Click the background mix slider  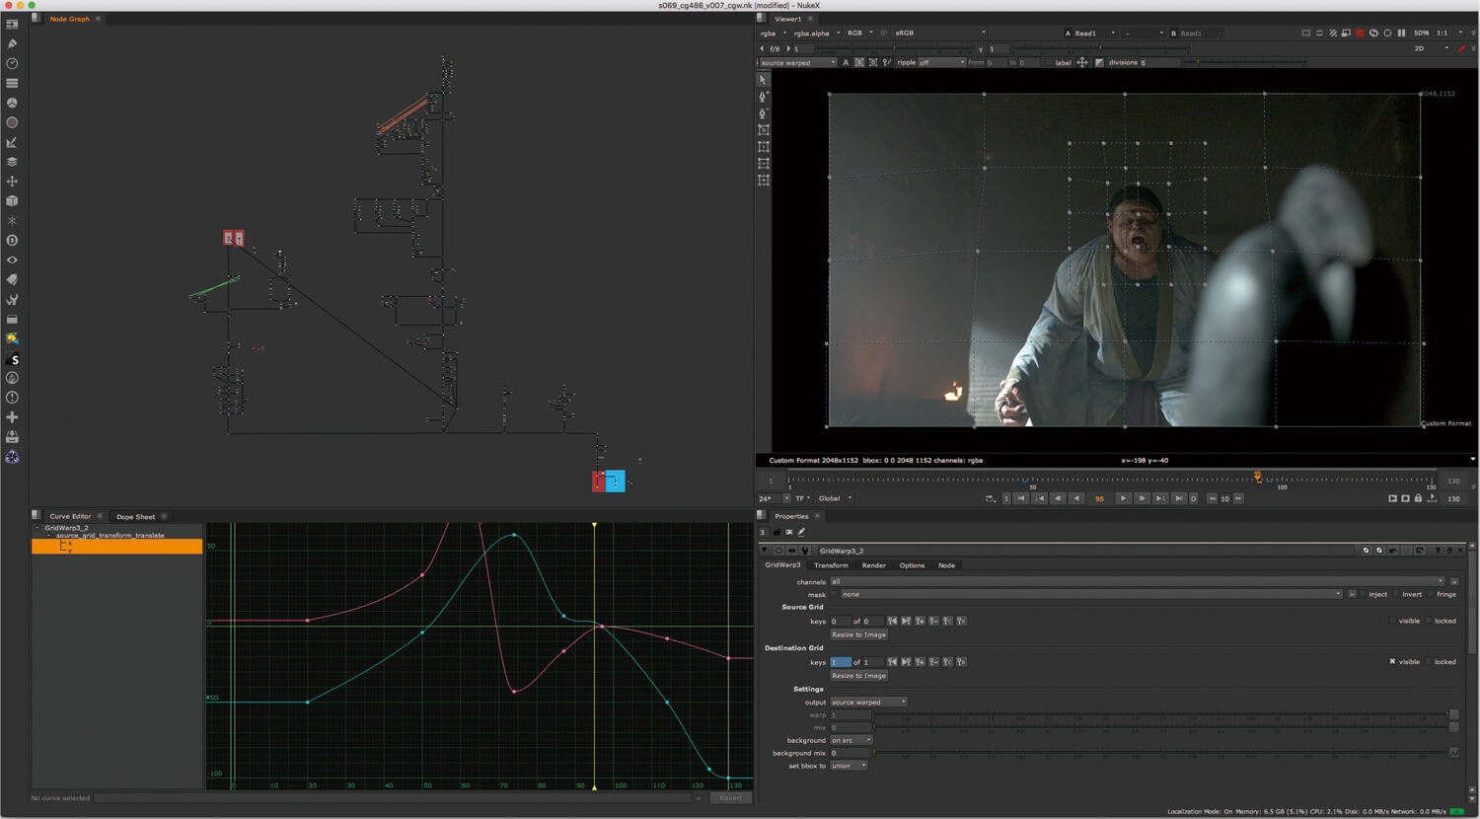pyautogui.click(x=1160, y=753)
